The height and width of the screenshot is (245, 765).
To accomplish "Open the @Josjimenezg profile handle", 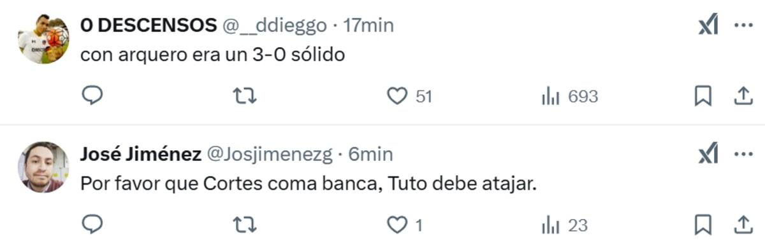I will tap(270, 154).
